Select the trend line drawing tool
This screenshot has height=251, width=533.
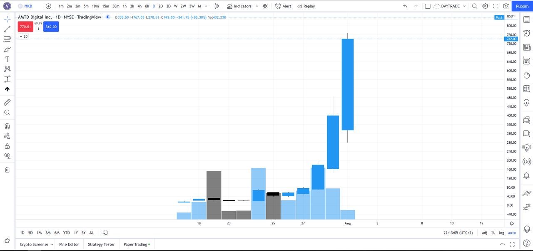point(7,29)
